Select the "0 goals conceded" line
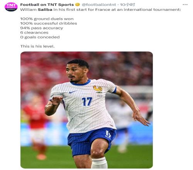 [x=40, y=37]
